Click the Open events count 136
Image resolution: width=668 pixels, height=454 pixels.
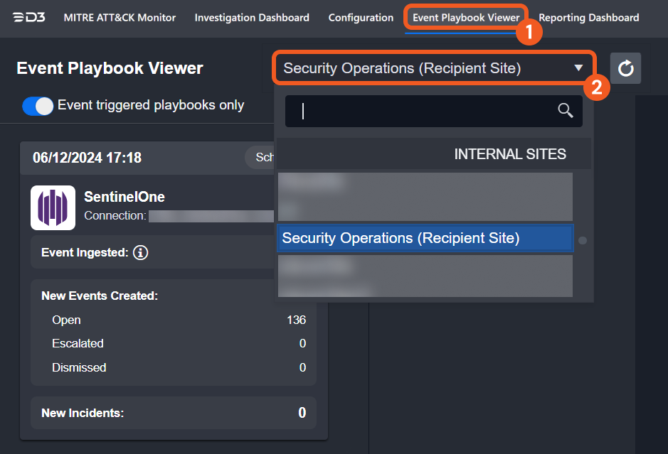(x=296, y=320)
